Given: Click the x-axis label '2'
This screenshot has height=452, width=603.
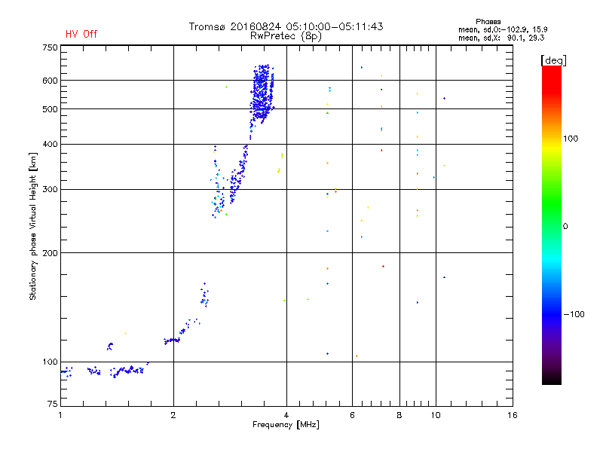Looking at the screenshot, I should 173,415.
